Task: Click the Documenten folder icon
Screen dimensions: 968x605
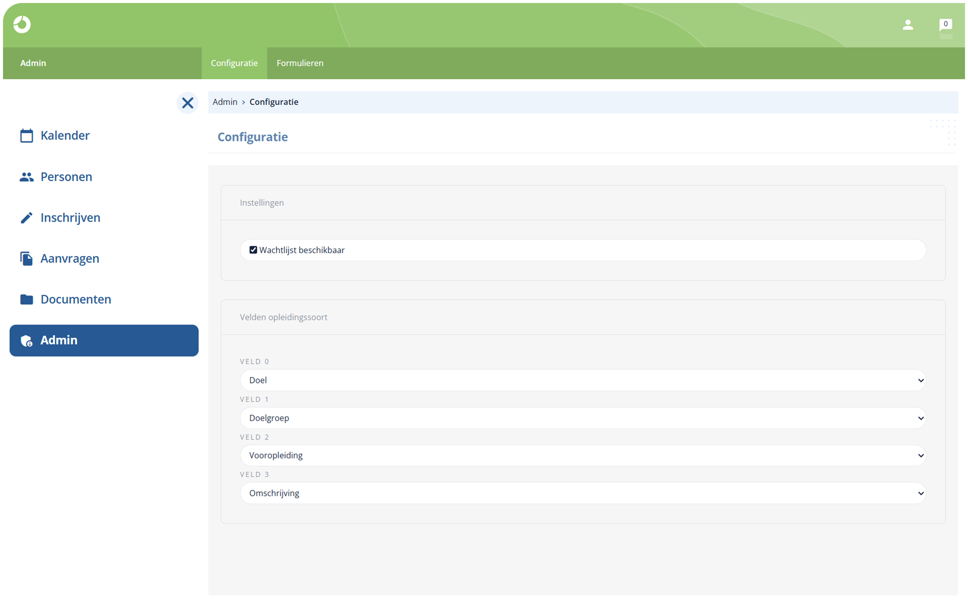Action: 26,300
